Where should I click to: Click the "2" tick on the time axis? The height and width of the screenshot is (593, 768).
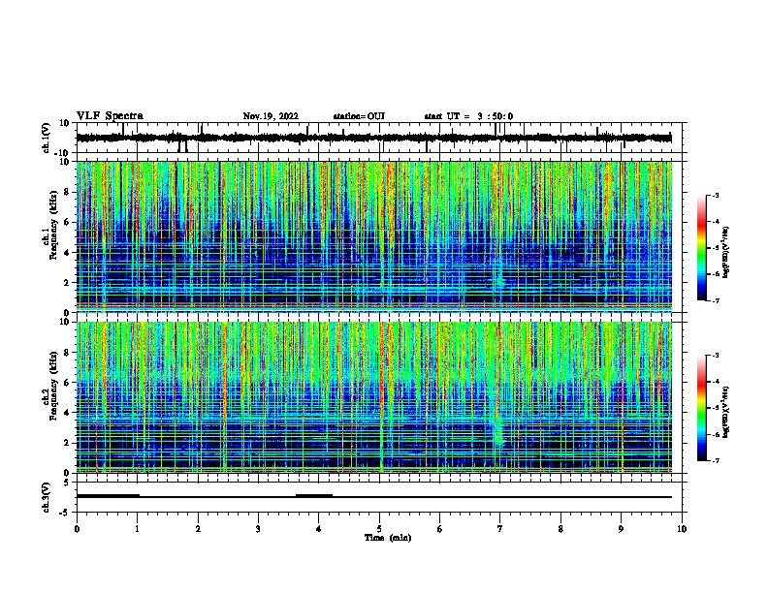point(198,529)
